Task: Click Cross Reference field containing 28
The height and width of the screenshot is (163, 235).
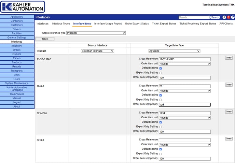Action: point(185,86)
